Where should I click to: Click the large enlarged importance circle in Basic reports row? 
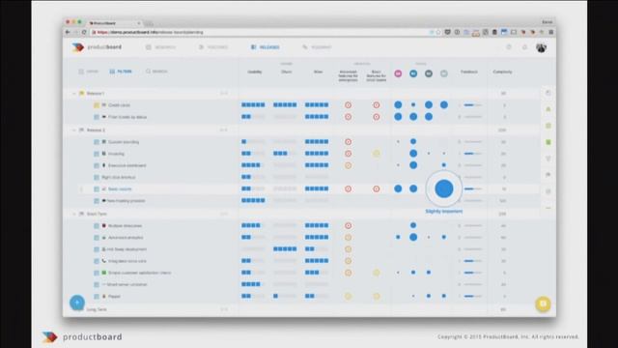(x=444, y=188)
